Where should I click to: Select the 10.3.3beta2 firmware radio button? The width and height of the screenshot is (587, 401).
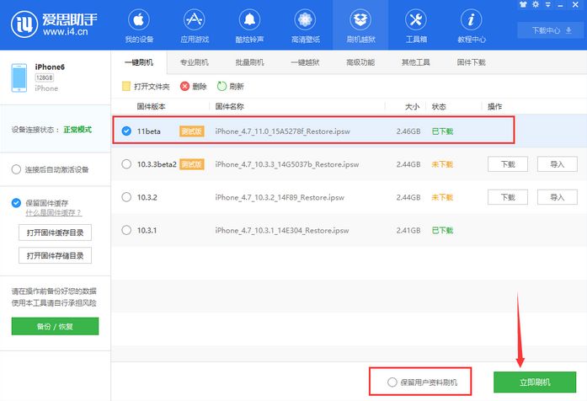pos(126,164)
